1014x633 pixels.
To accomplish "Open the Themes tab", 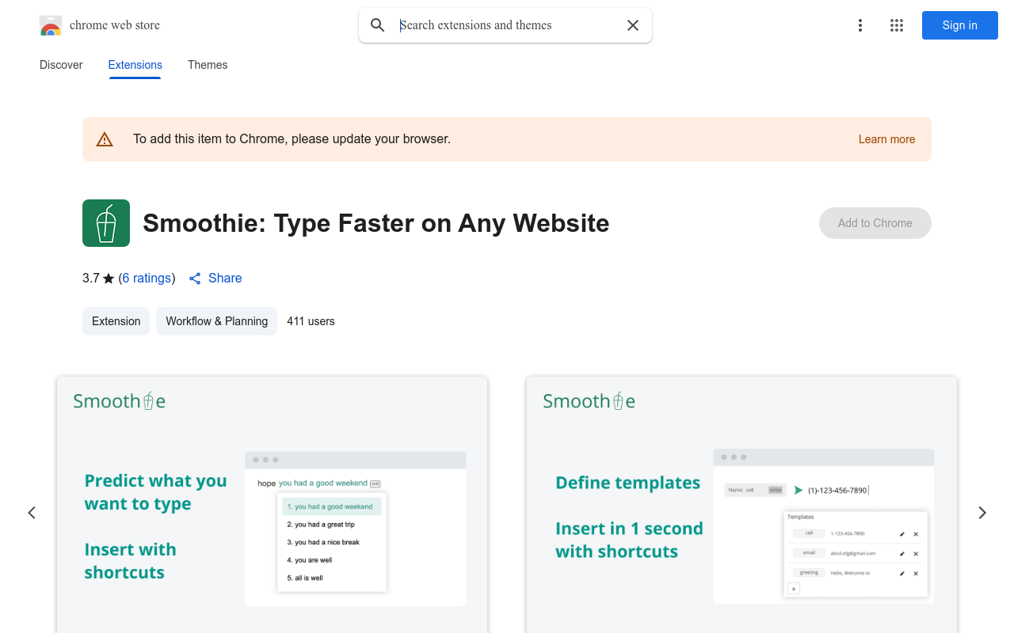I will point(208,65).
